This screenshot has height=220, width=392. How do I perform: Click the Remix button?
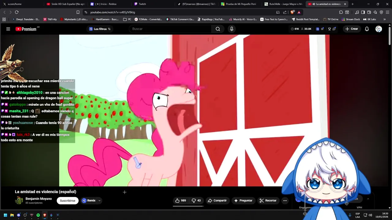click(x=89, y=200)
